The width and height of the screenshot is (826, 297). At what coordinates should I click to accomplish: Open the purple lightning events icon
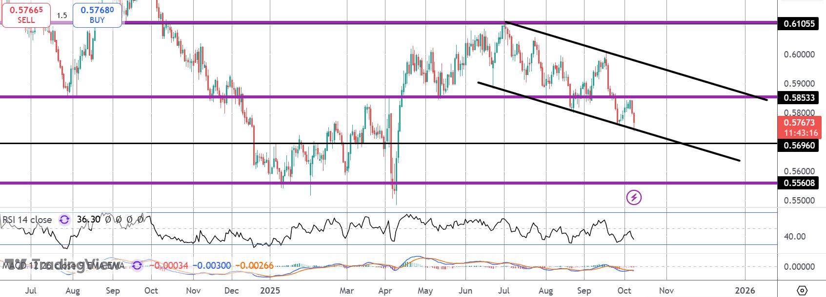tap(634, 197)
